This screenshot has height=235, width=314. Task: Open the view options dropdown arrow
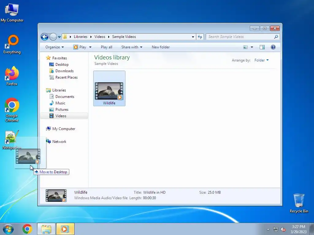click(x=252, y=47)
